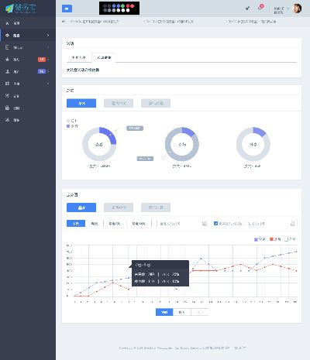Toggle the white series in line chart legend
310x360 pixels.
(x=290, y=239)
